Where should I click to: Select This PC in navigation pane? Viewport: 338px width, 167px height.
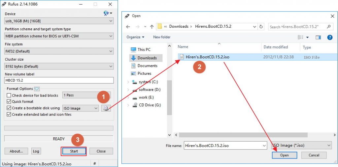(x=141, y=49)
